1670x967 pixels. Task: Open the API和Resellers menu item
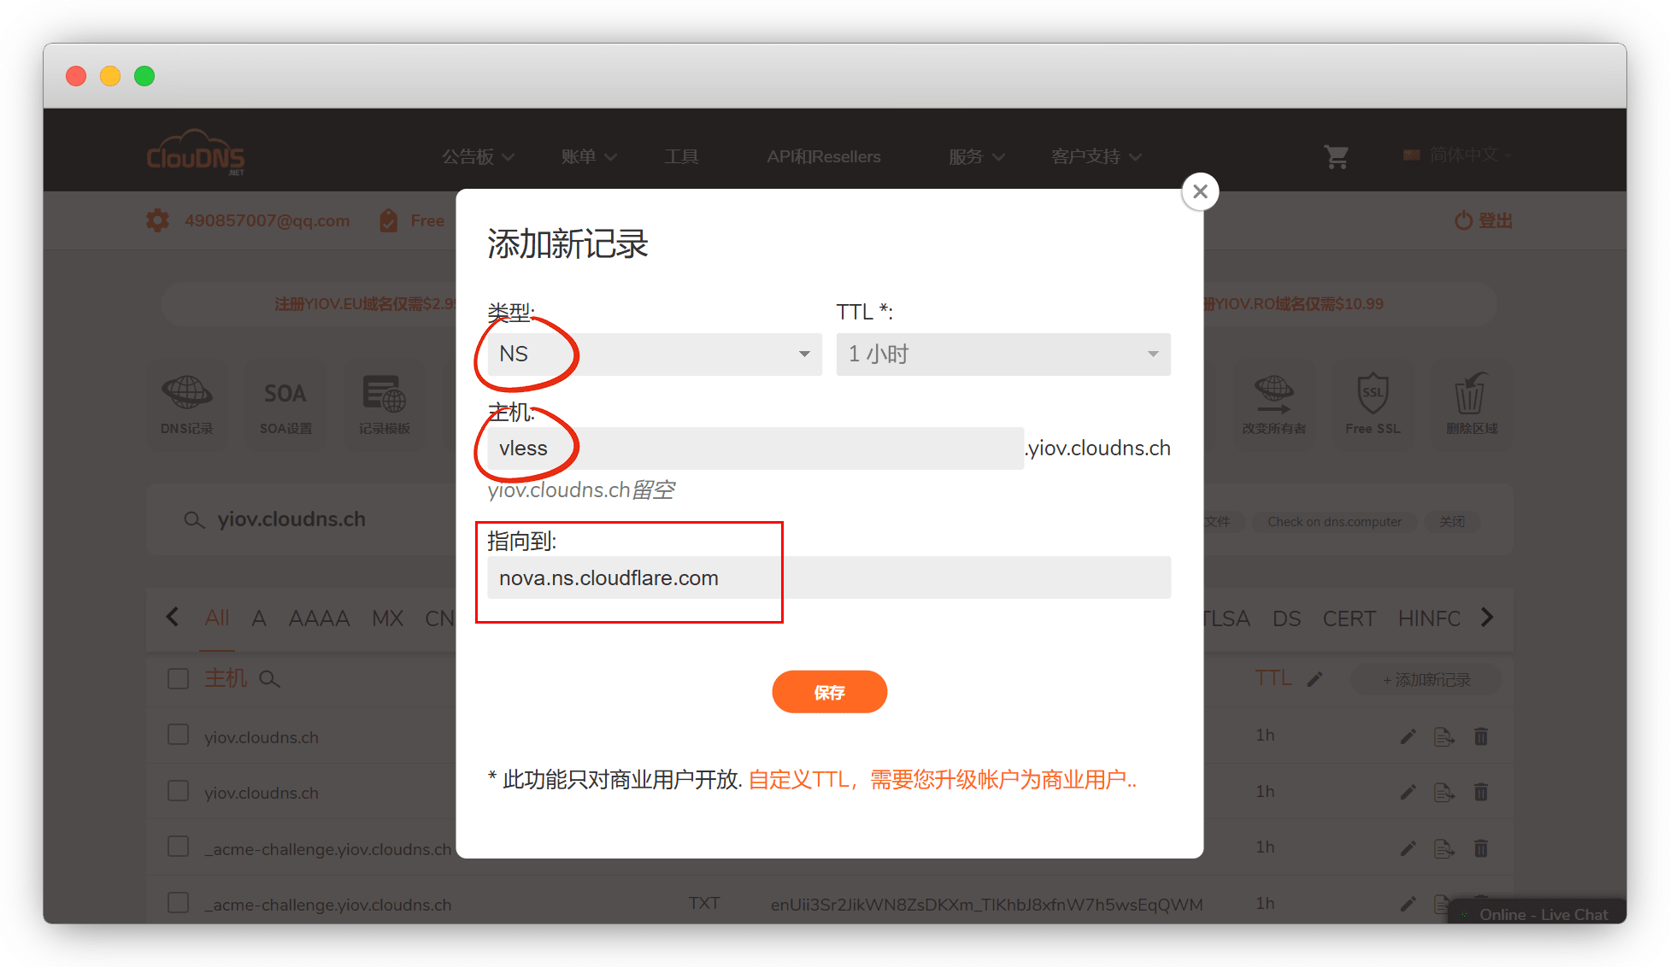(823, 156)
